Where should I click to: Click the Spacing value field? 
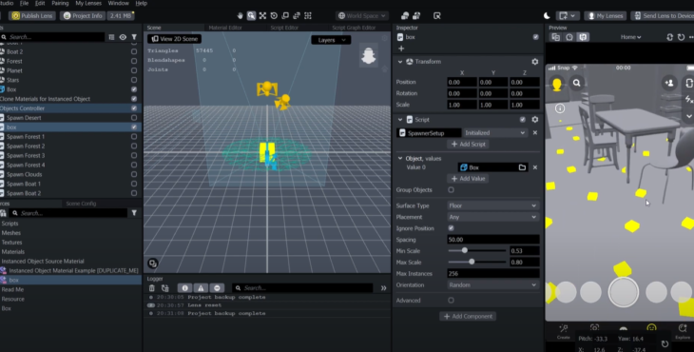(493, 240)
